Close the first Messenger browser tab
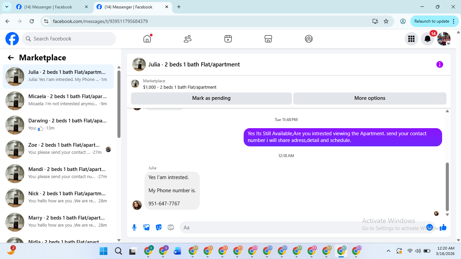The image size is (461, 259). [86, 7]
